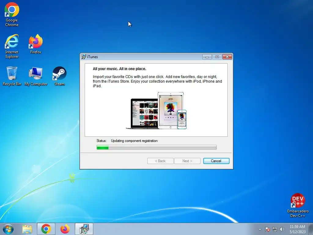Screen dimensions: 313x235
Task: Click 'Updating component registration' status text
Action: point(134,141)
